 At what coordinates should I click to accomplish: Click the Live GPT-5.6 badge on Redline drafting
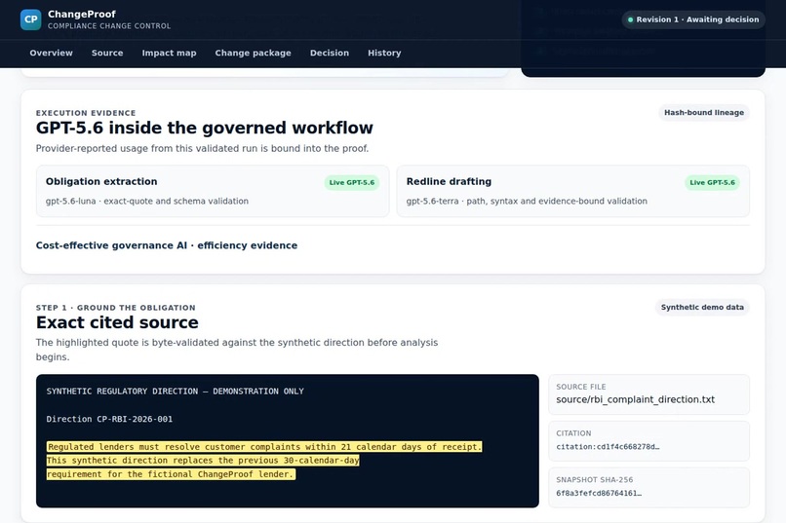[712, 183]
